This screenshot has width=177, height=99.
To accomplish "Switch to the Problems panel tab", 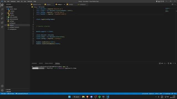I will [34, 63].
